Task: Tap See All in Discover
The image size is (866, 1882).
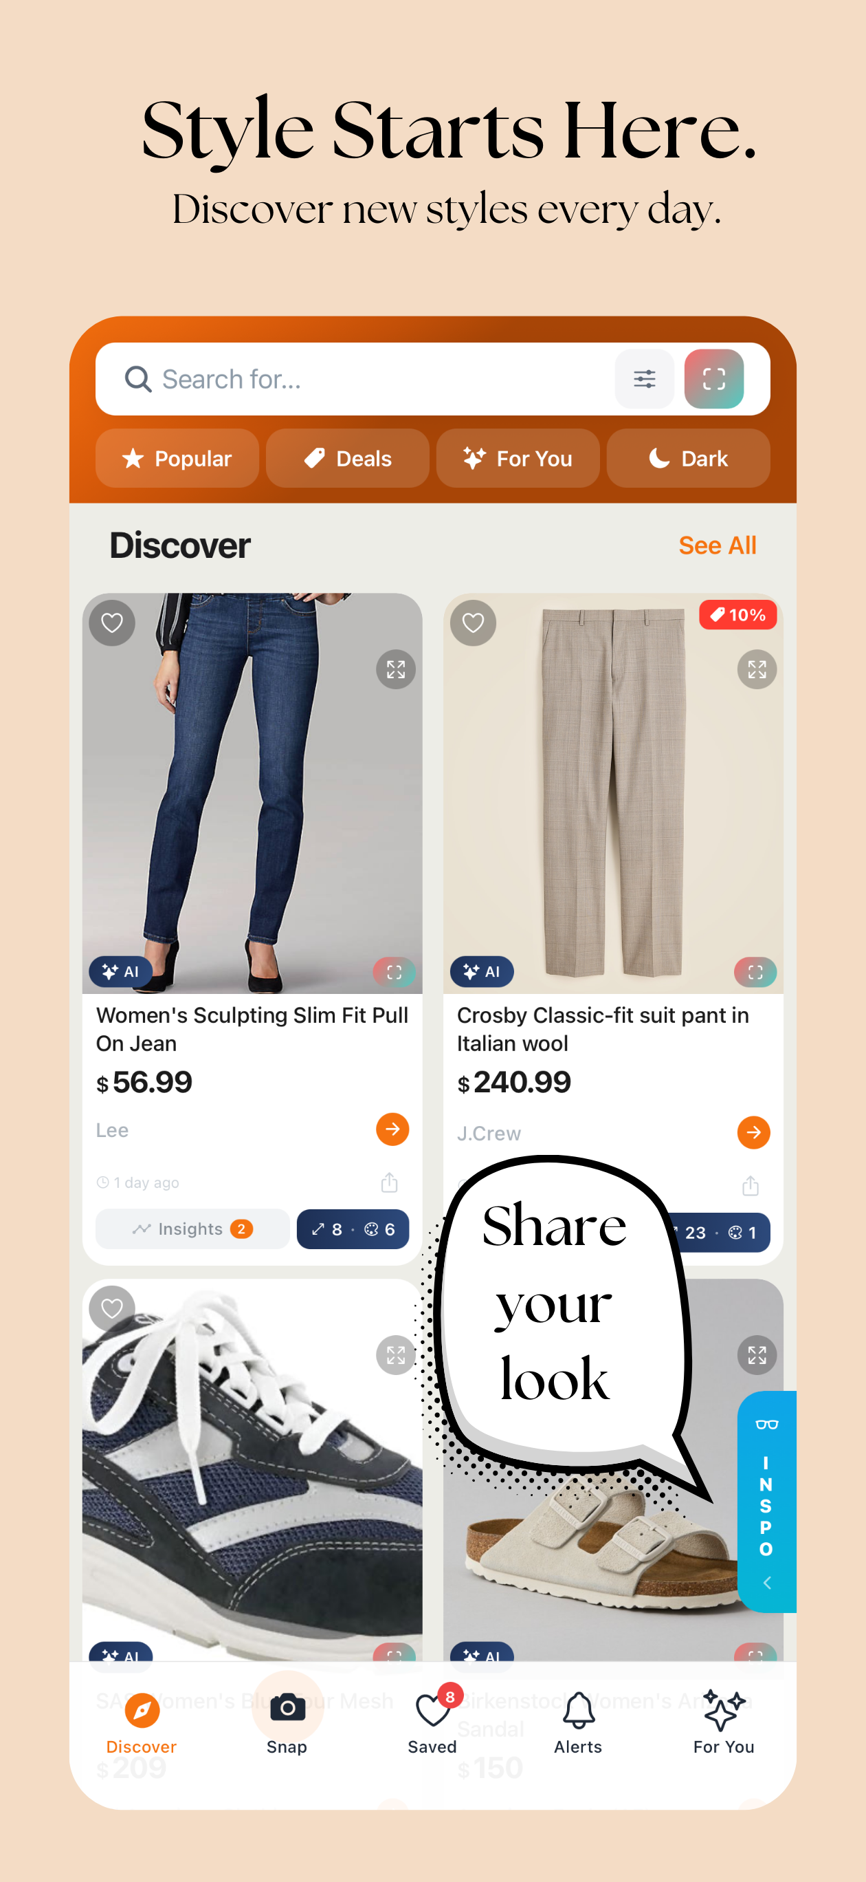Action: click(717, 545)
